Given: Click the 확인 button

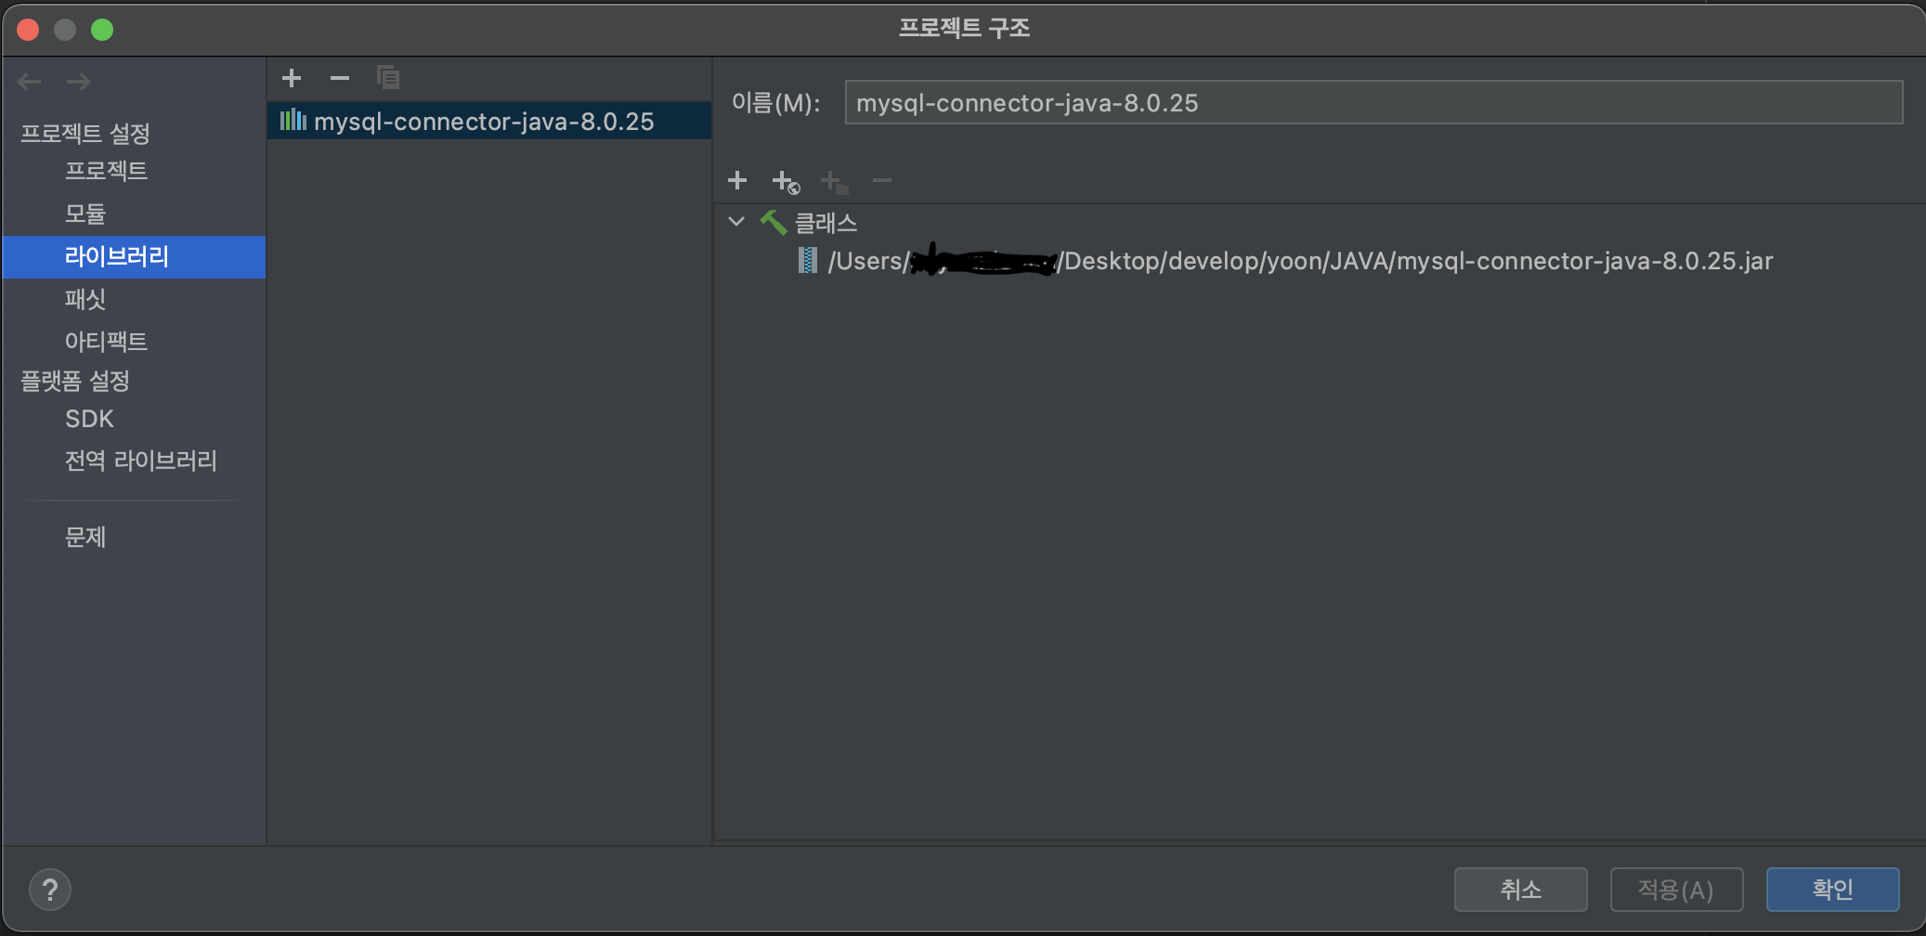Looking at the screenshot, I should pyautogui.click(x=1833, y=890).
